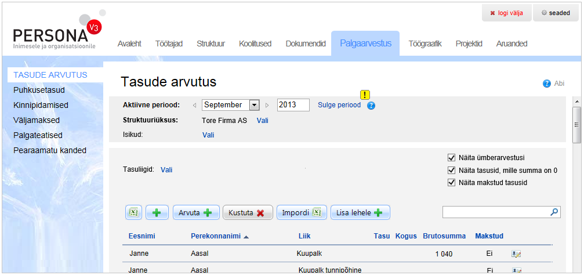This screenshot has width=584, height=275.
Task: Select Puhkusetasud in the left sidebar
Action: click(x=39, y=90)
